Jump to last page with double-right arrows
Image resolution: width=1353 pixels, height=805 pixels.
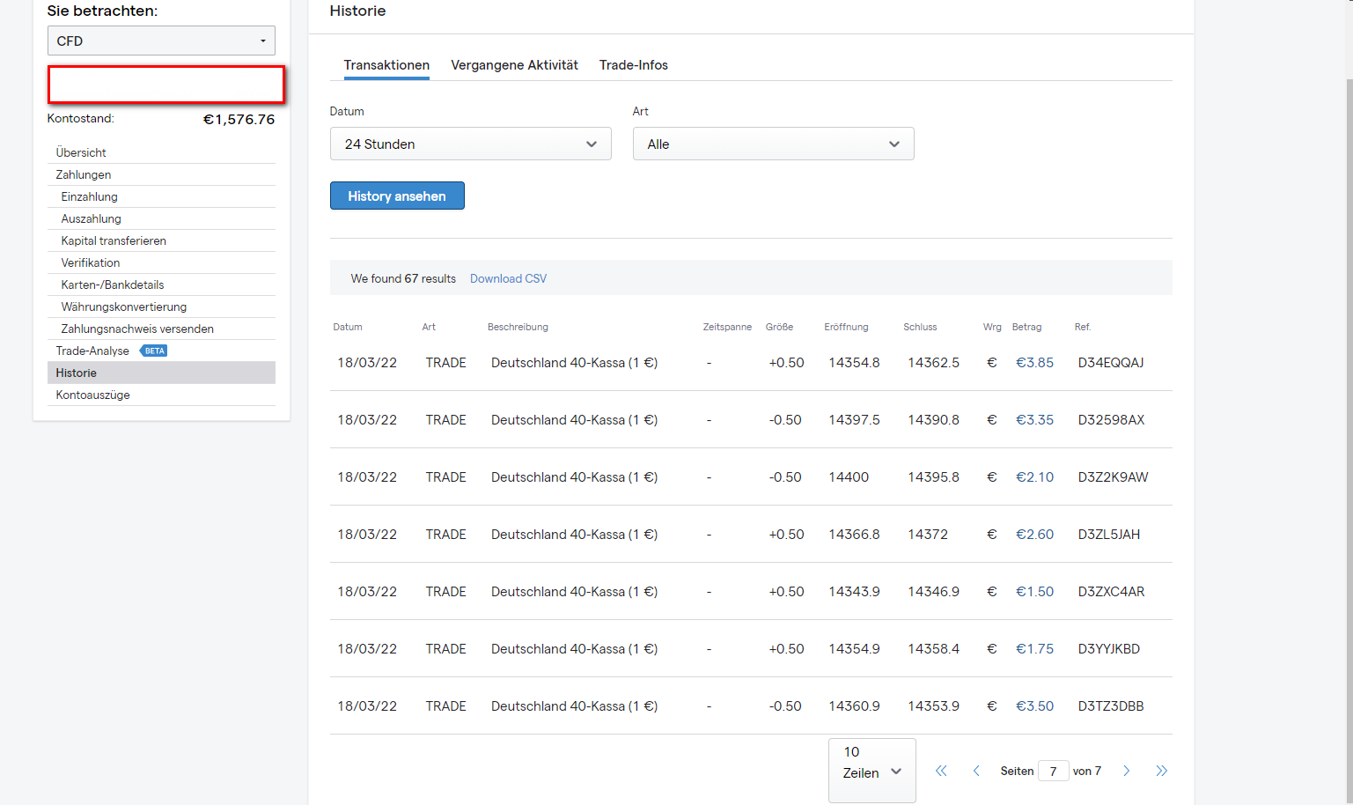(x=1161, y=771)
